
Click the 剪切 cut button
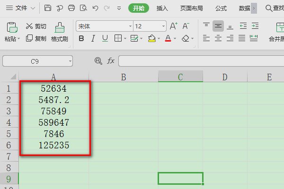point(36,26)
